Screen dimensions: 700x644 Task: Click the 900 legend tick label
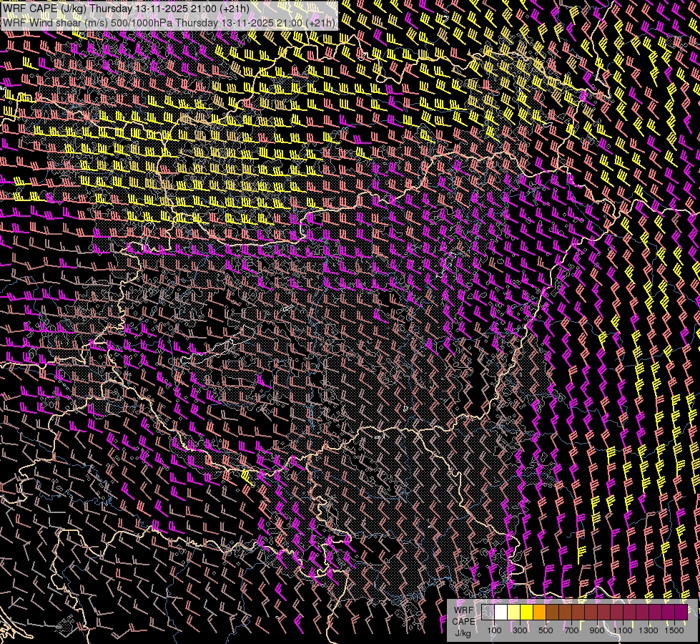tap(597, 630)
